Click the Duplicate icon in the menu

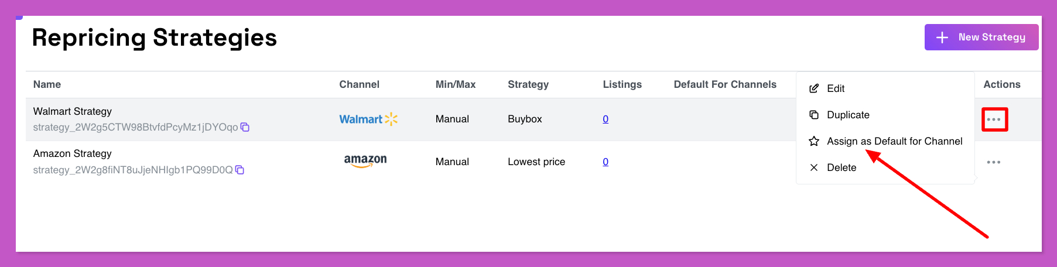point(814,115)
